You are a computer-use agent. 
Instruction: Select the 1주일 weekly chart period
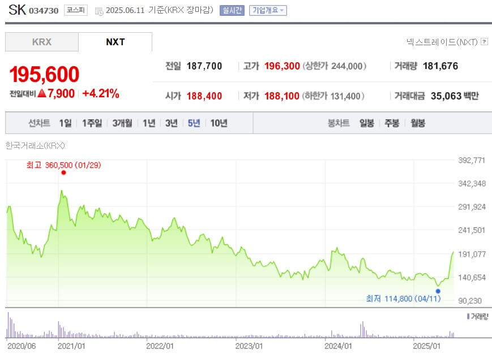[92, 123]
